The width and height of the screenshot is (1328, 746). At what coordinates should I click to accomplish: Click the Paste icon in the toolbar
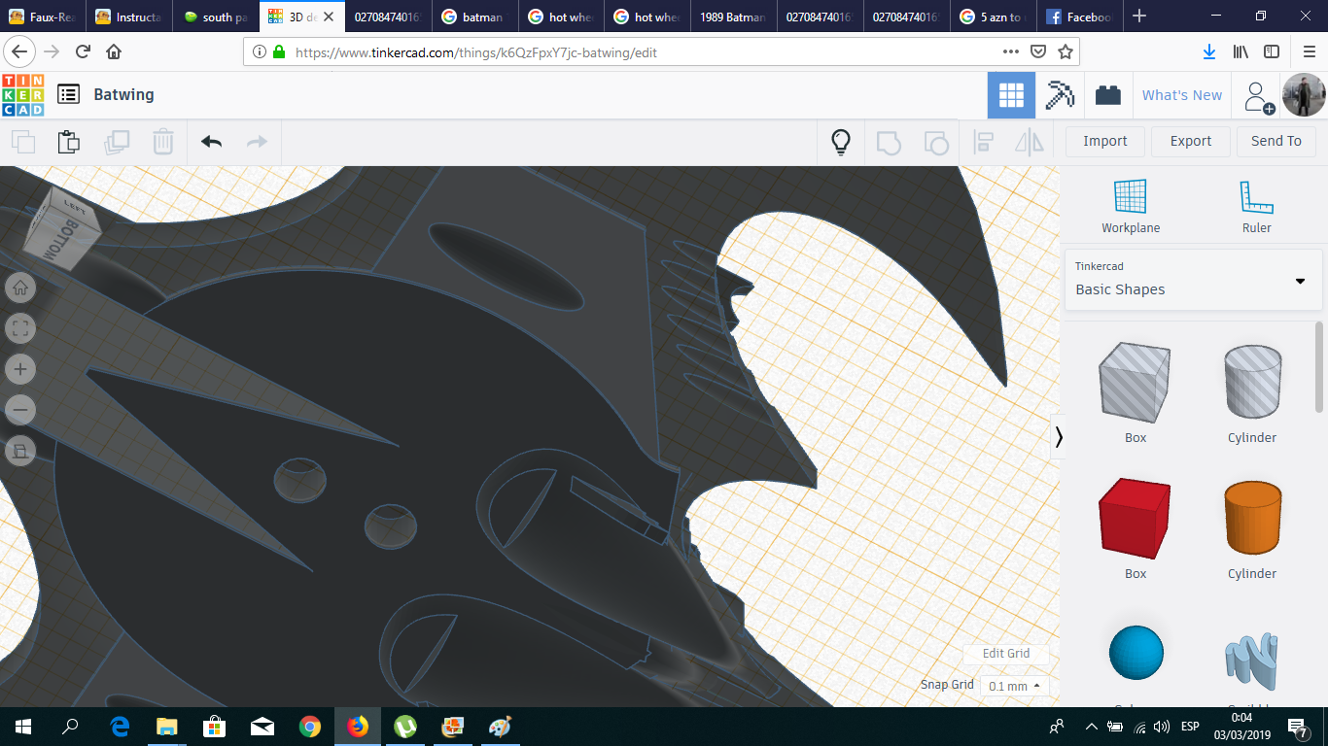point(68,142)
